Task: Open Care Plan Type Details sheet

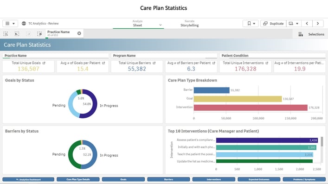Action: coord(78,179)
